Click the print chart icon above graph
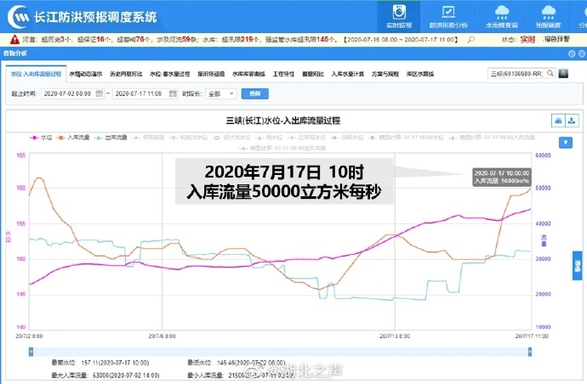This screenshot has height=384, width=587. [558, 120]
